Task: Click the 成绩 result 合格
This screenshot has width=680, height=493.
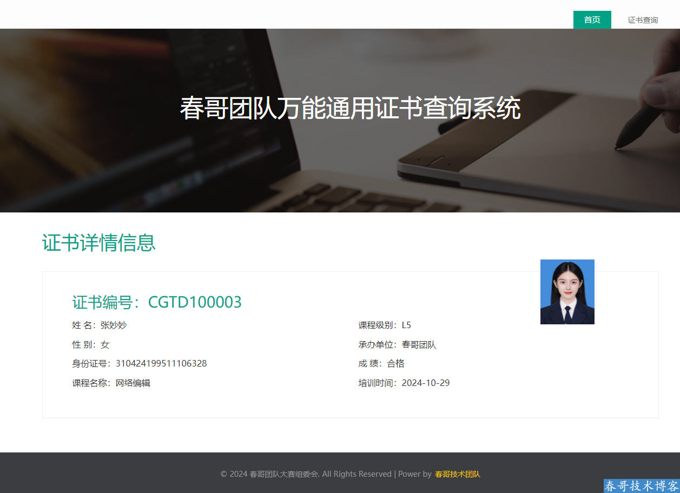Action: [395, 363]
